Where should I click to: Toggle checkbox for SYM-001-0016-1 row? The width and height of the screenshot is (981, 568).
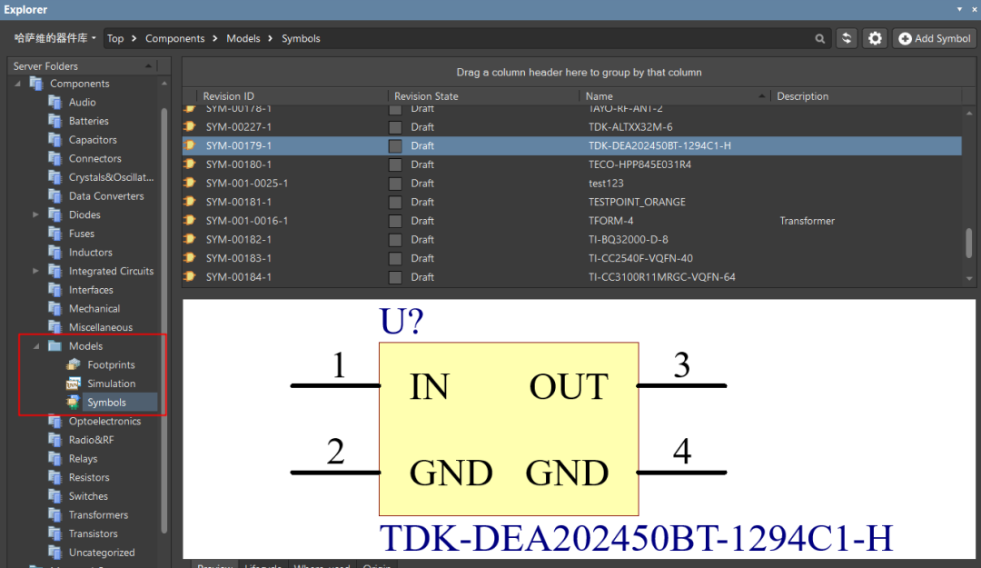click(395, 221)
